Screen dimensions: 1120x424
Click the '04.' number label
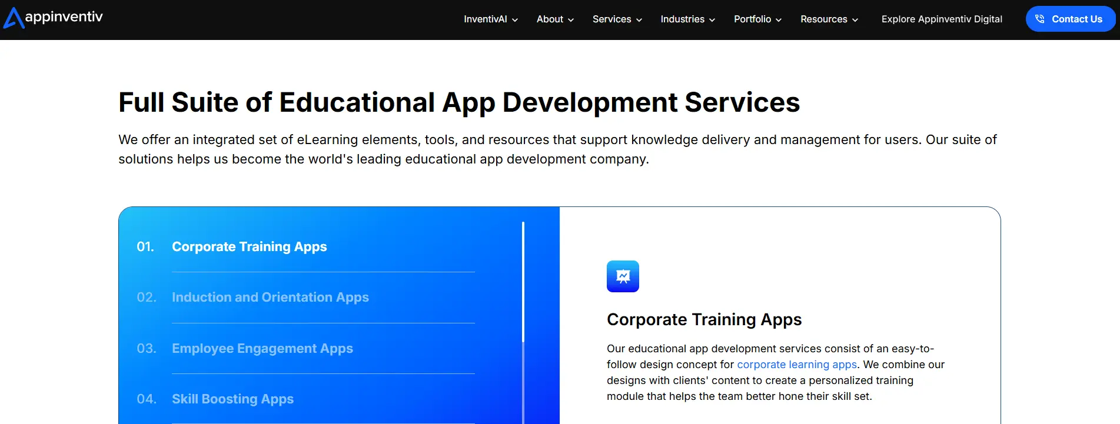point(147,399)
